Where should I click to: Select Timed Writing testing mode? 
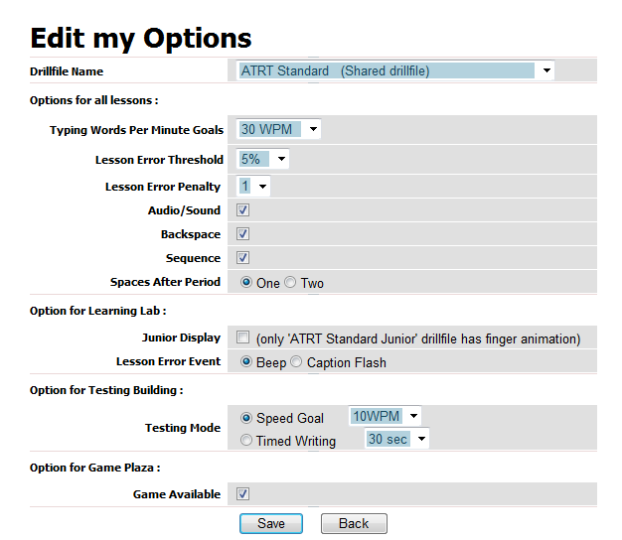[247, 441]
